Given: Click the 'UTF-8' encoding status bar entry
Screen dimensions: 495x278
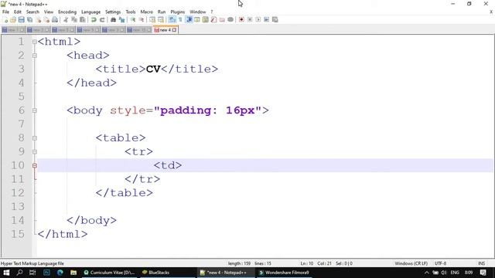Looking at the screenshot, I should tap(440, 263).
